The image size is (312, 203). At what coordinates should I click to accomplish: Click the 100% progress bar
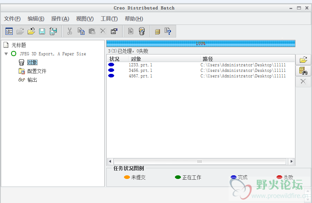(201, 43)
